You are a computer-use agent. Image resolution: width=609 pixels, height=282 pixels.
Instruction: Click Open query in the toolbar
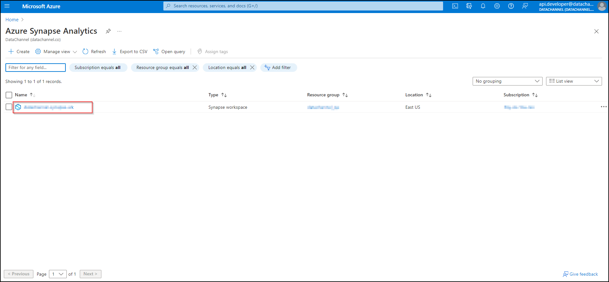(169, 52)
